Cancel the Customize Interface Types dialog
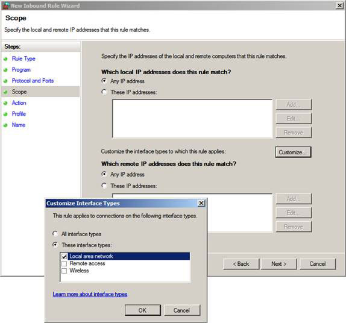This screenshot has width=346, height=323. coord(182,310)
